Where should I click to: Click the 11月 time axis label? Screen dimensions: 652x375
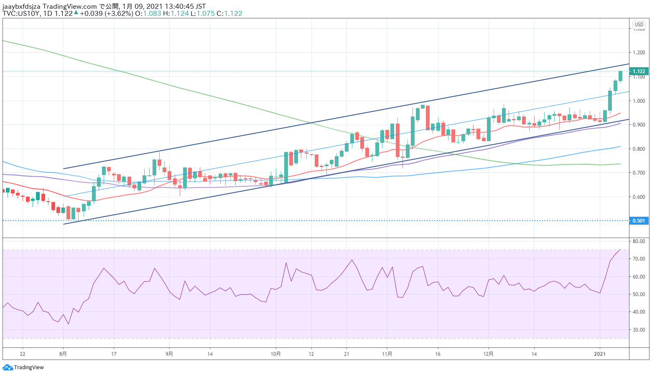coord(387,354)
